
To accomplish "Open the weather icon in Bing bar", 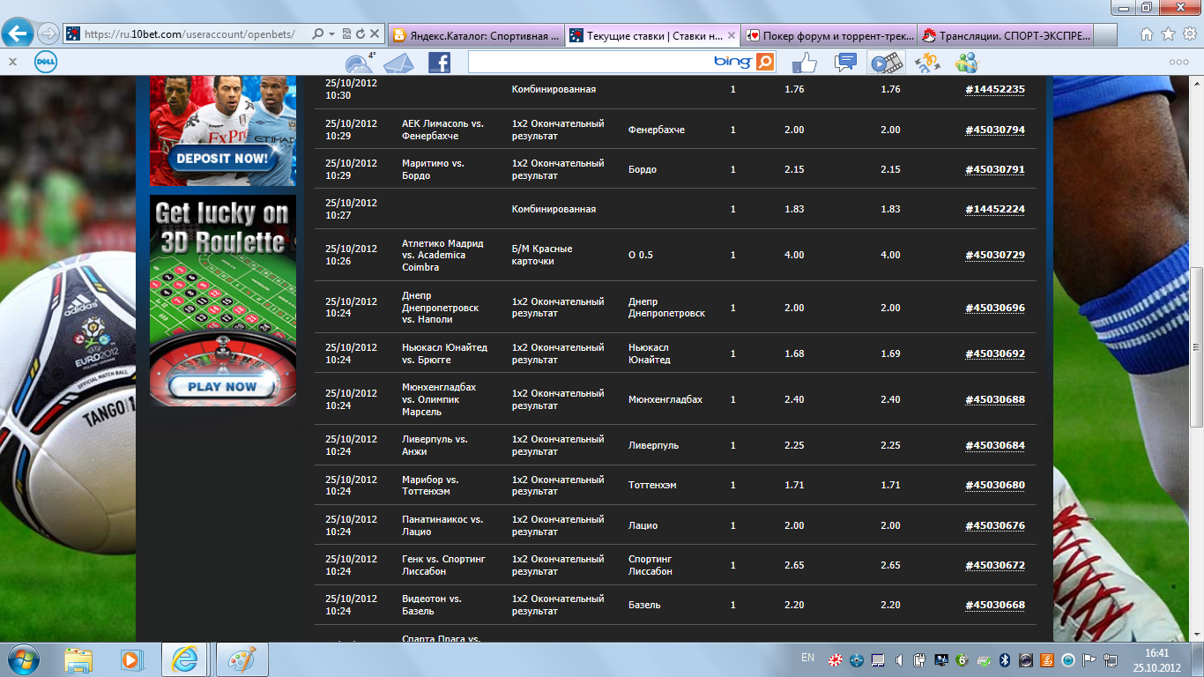I will (x=360, y=63).
